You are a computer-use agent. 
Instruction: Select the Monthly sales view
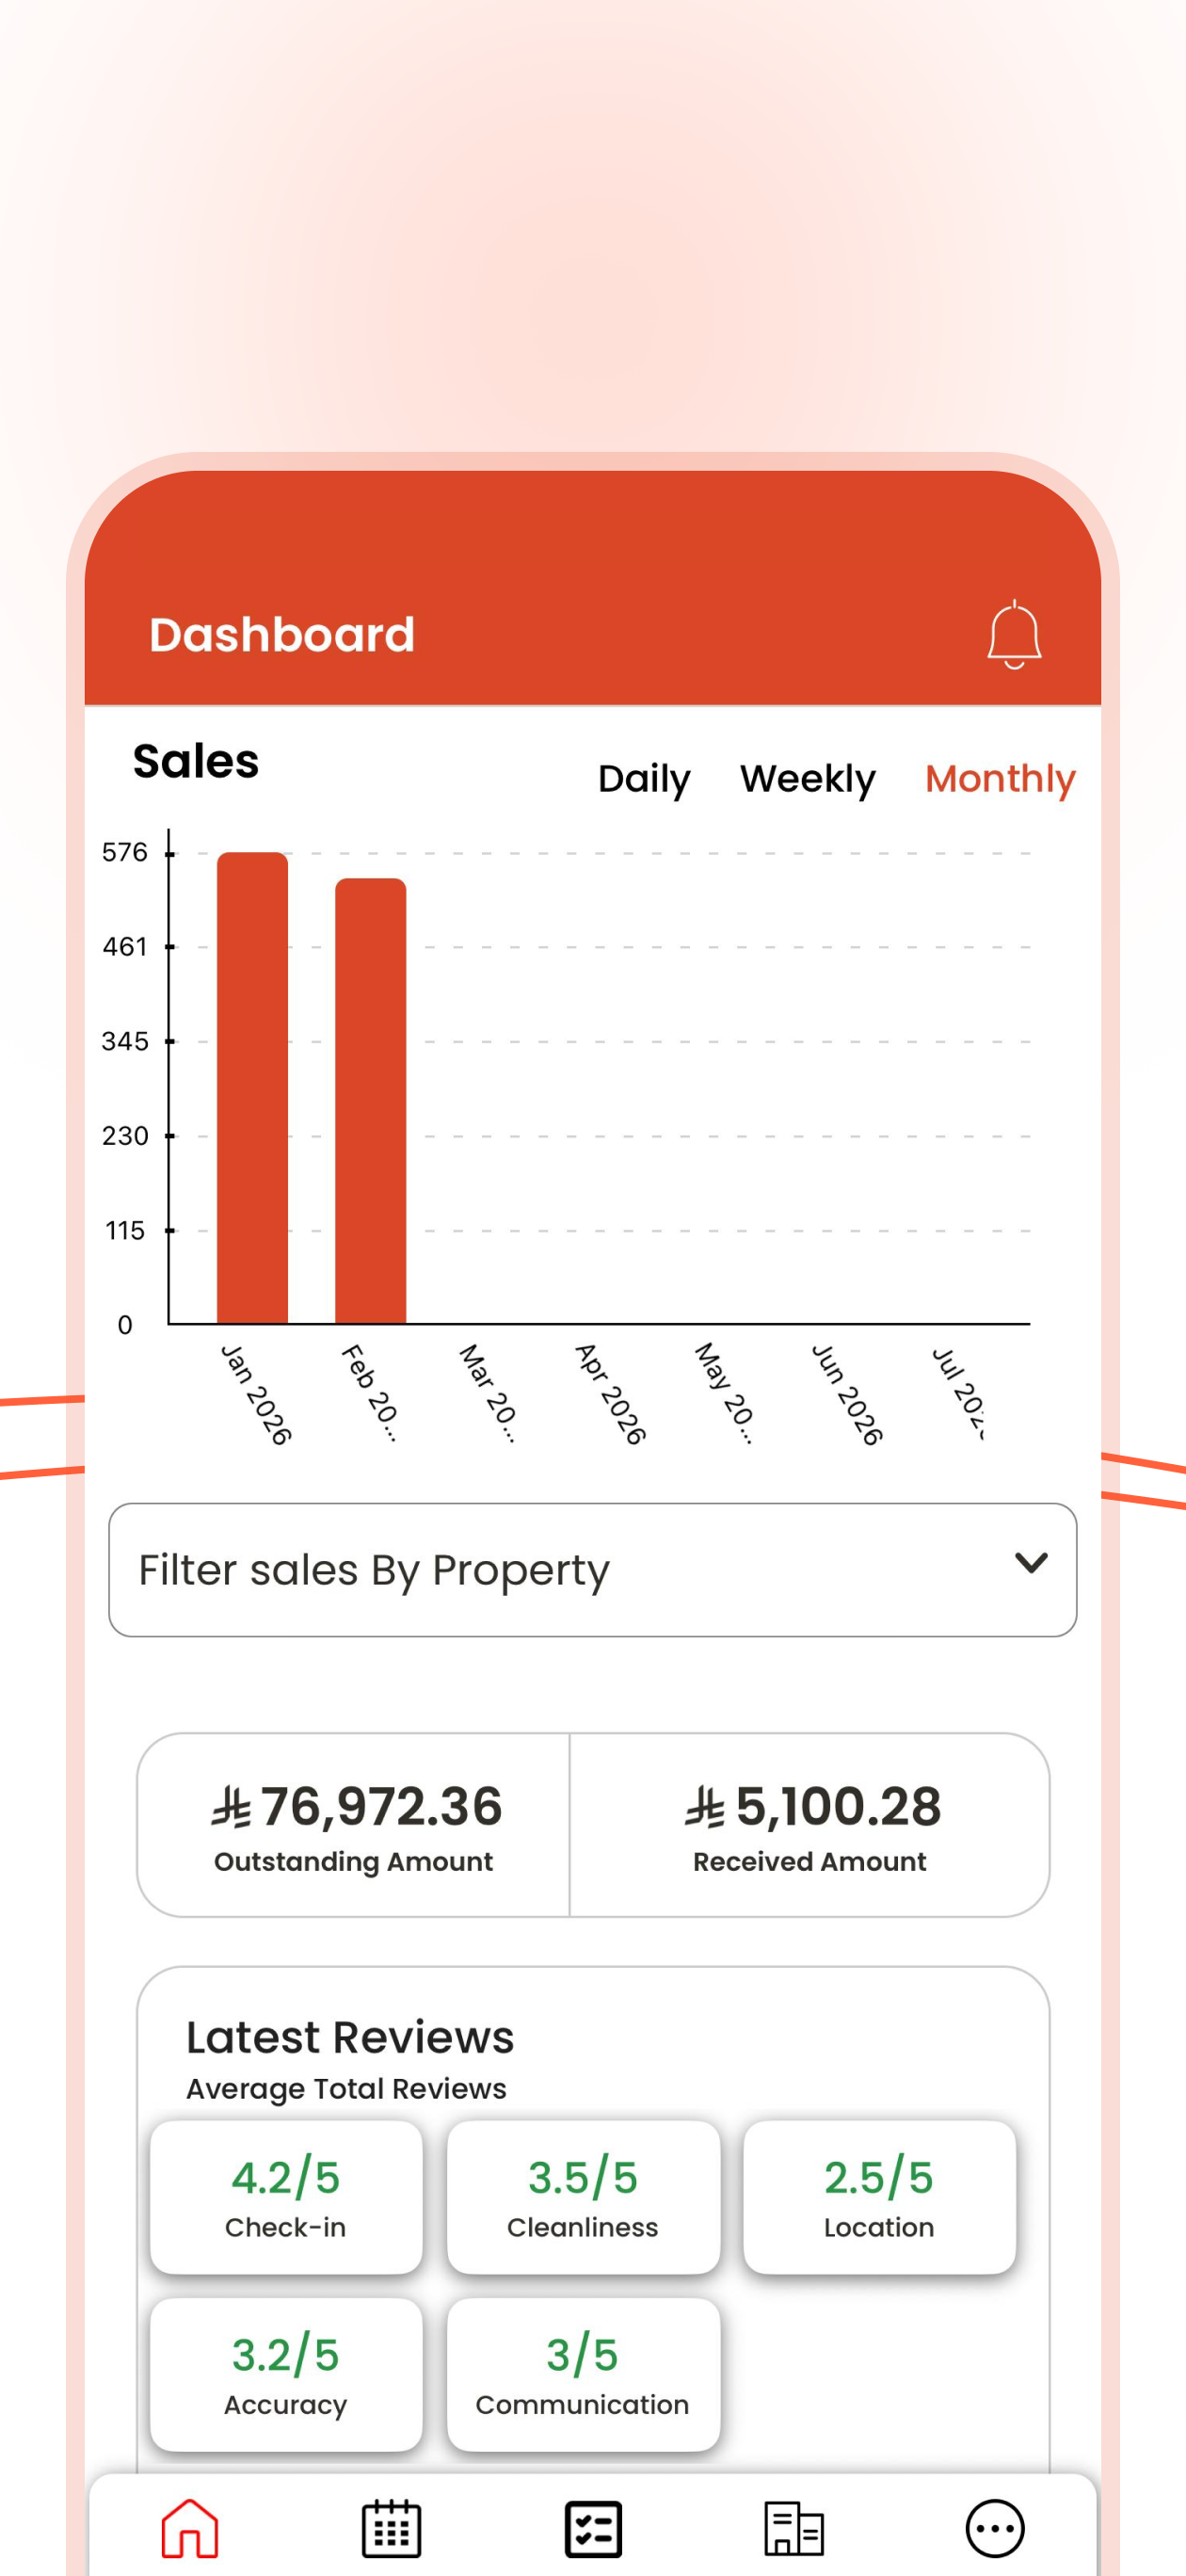coord(1000,779)
